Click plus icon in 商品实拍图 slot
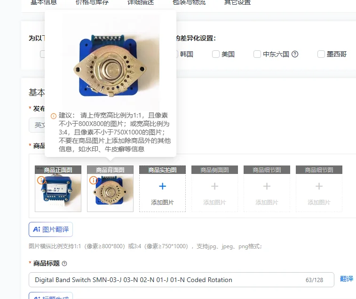This screenshot has height=299, width=356. point(162,186)
